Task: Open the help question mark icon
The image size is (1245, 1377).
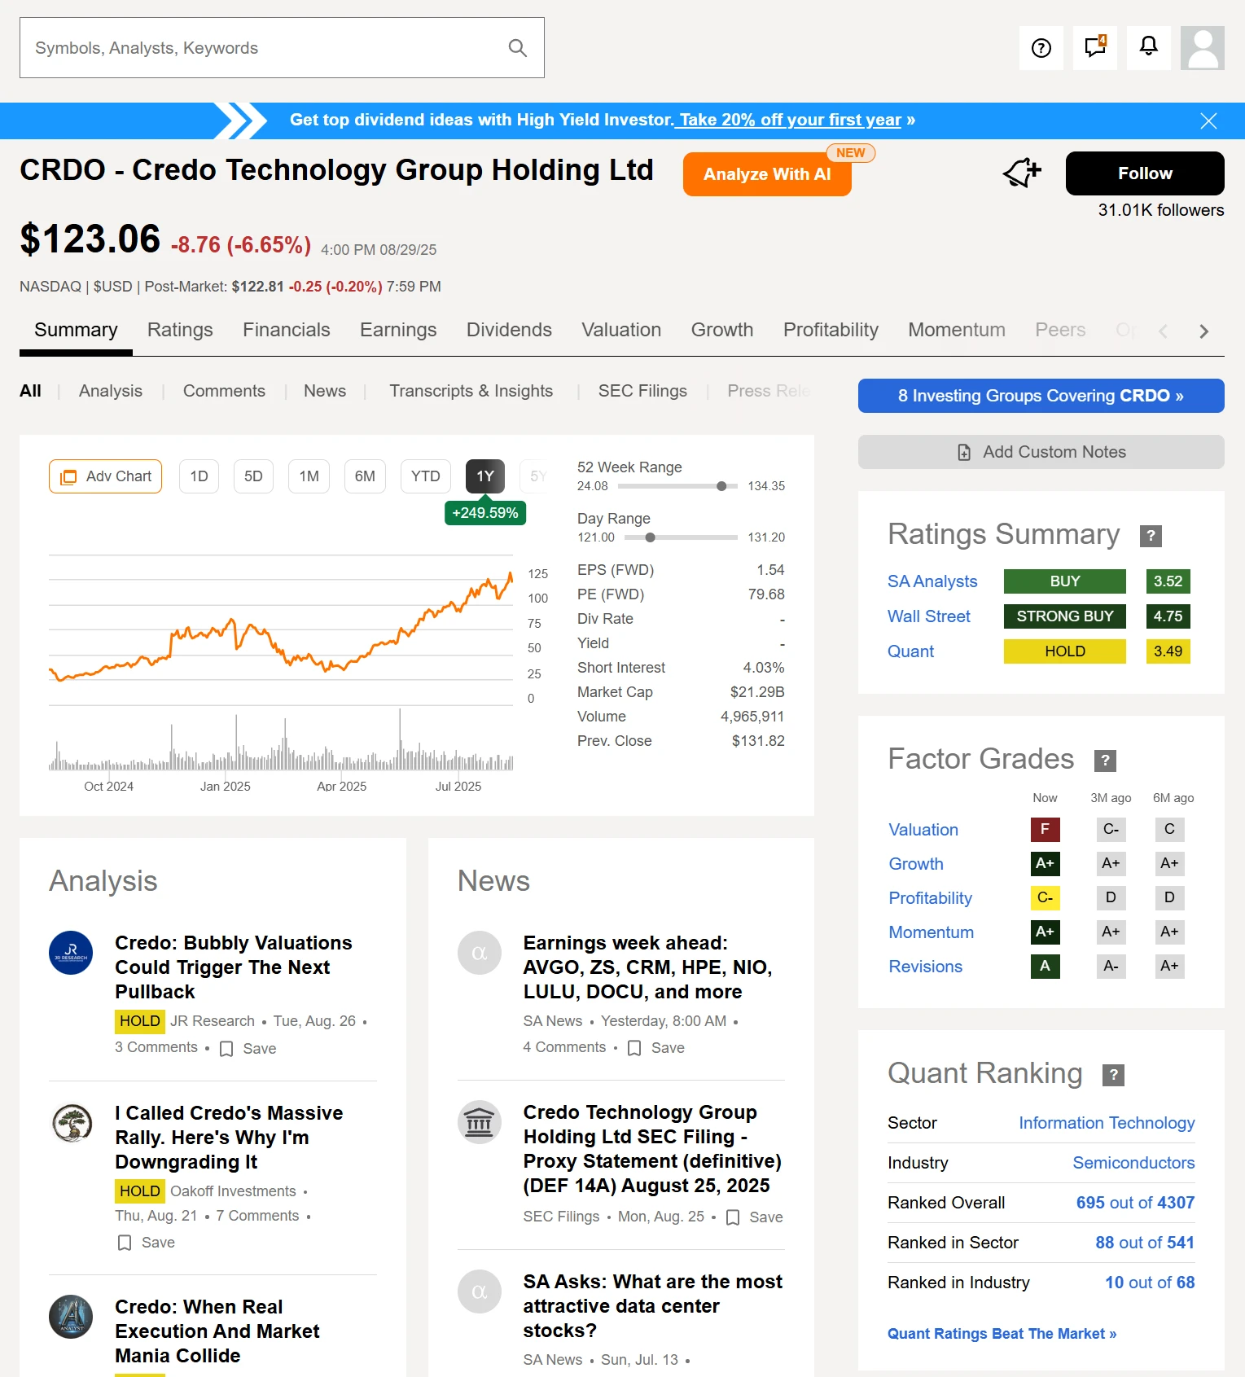Action: coord(1041,48)
